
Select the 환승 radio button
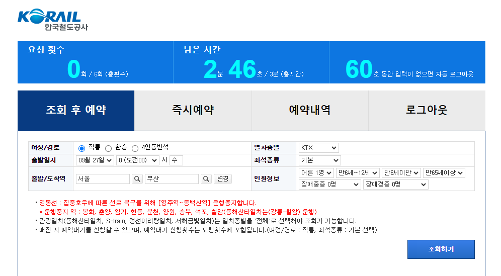(x=108, y=148)
